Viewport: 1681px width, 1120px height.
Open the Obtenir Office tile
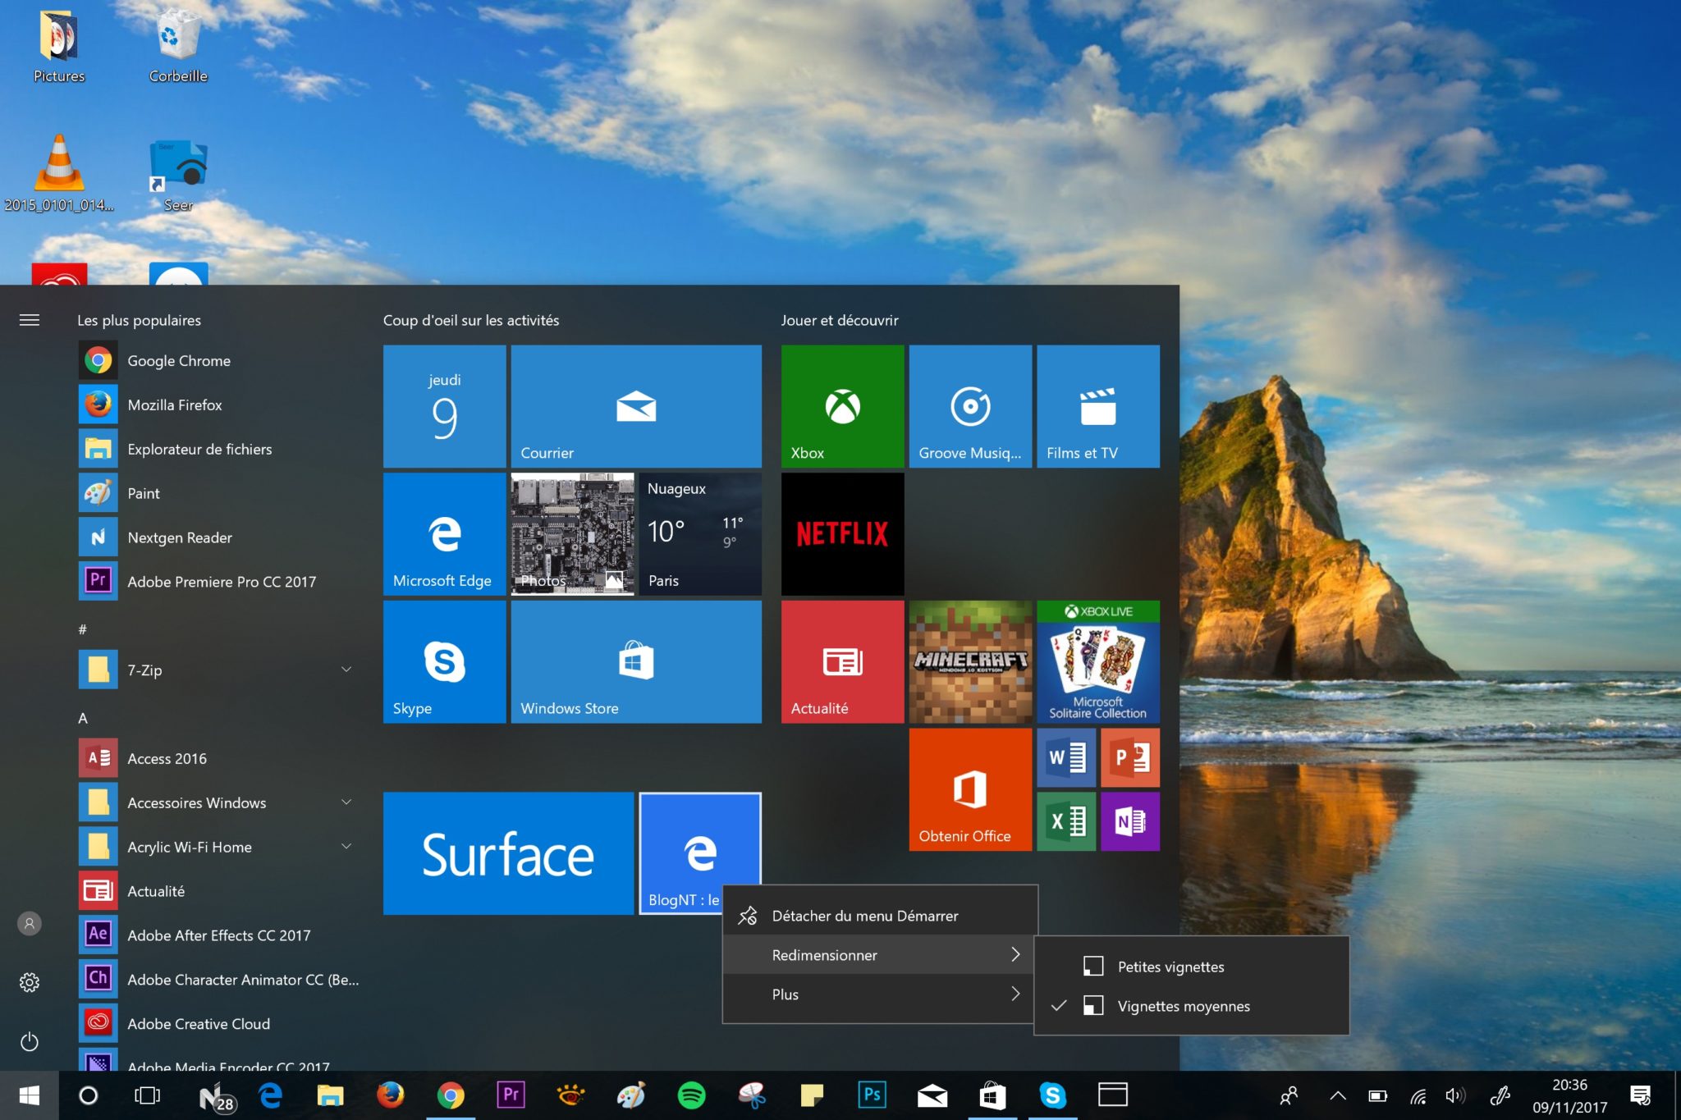[x=970, y=789]
